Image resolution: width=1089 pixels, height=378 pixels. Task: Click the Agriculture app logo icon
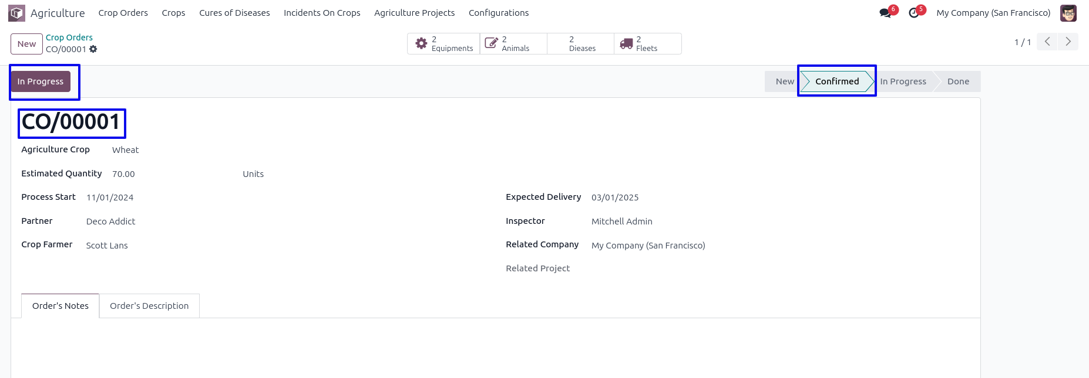point(16,13)
